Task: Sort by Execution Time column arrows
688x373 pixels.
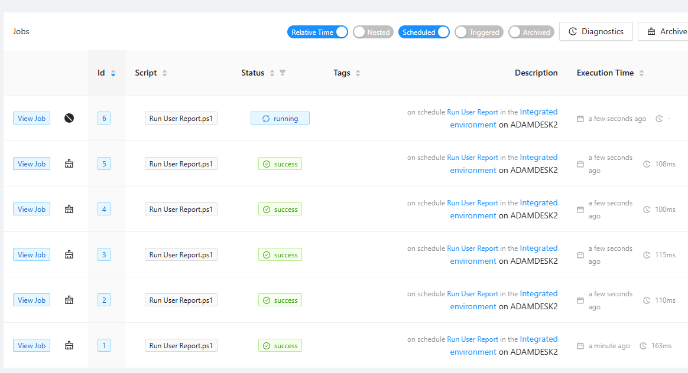Action: pyautogui.click(x=641, y=73)
